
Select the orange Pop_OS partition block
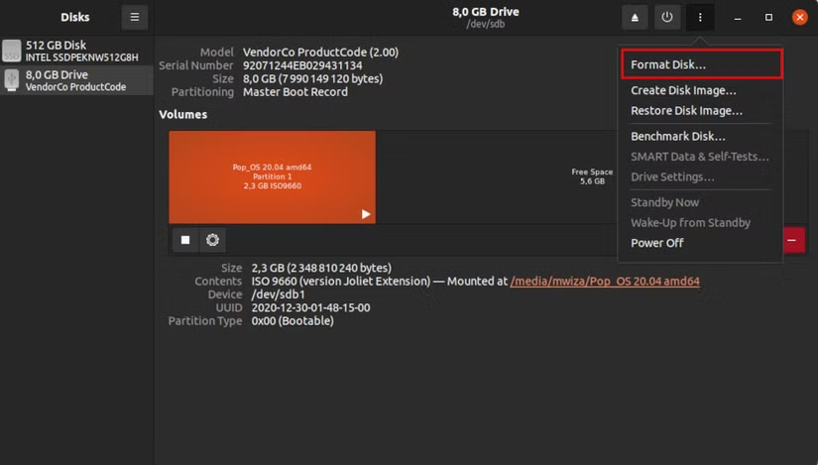(272, 176)
